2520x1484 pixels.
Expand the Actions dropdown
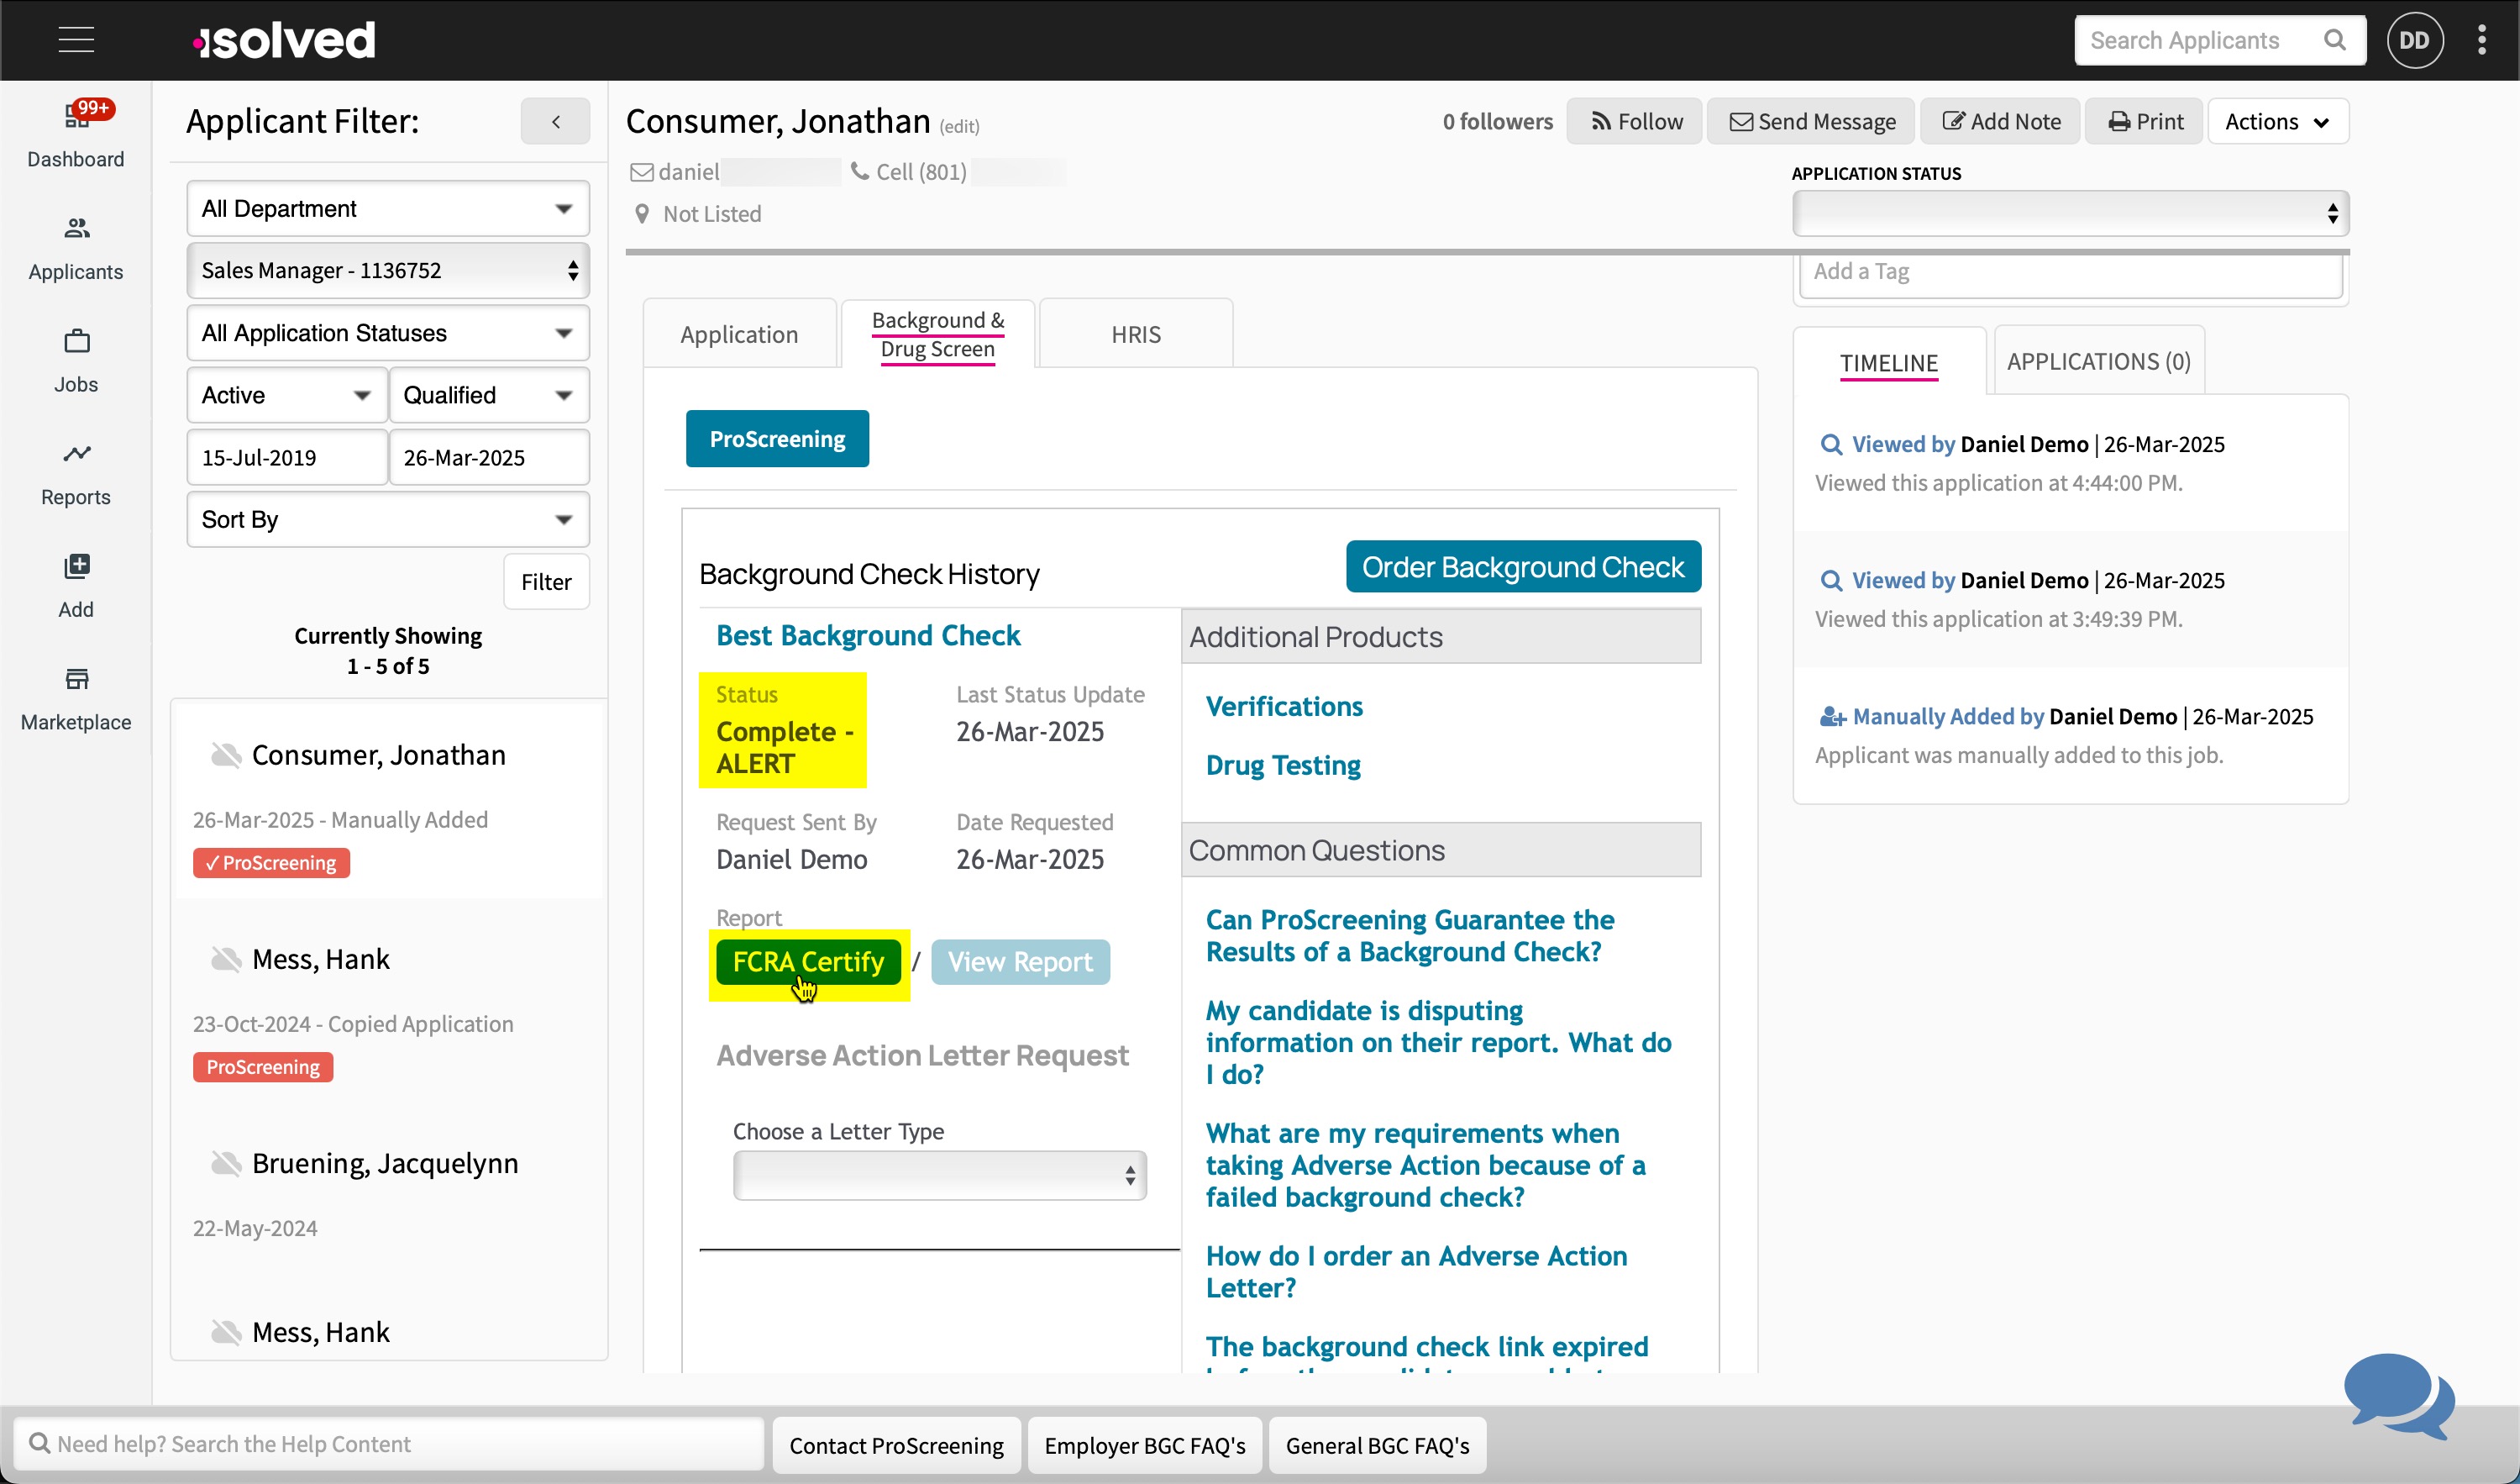pos(2277,122)
